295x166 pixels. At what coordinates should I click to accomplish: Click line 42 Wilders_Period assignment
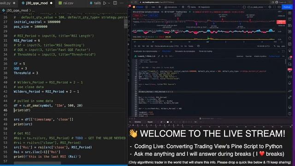(x=46, y=91)
